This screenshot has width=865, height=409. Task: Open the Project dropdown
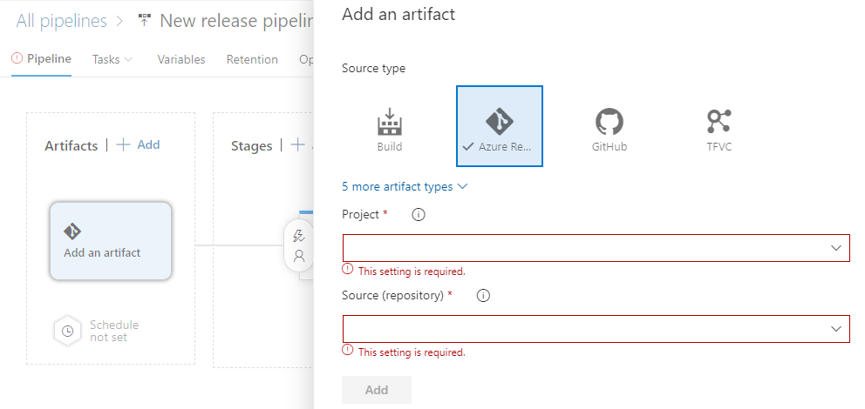[596, 248]
